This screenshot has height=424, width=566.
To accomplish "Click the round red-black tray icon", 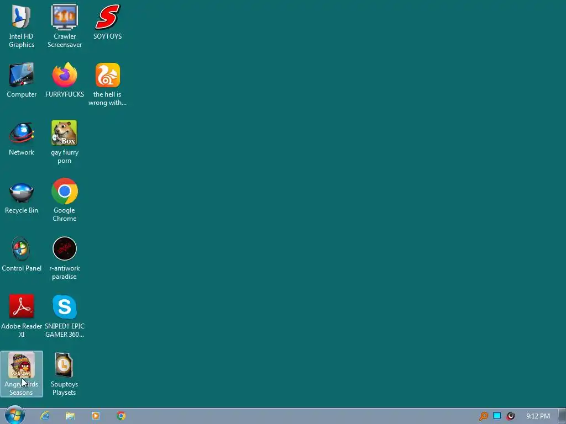I will 510,416.
